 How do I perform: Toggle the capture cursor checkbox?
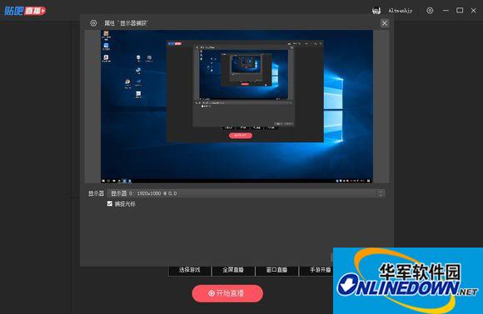110,204
